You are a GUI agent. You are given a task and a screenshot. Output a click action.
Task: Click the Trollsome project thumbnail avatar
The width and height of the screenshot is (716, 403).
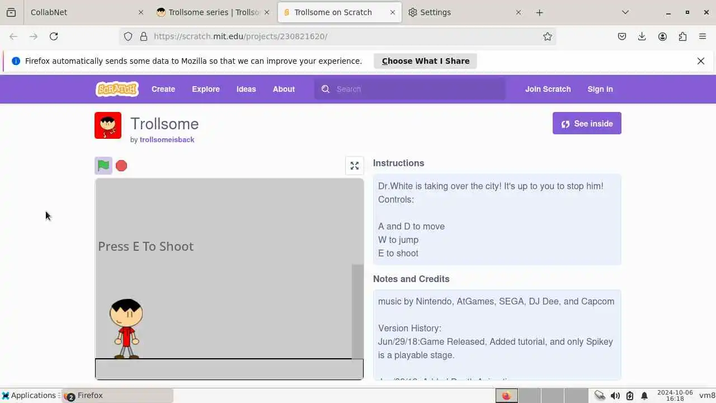click(x=108, y=125)
